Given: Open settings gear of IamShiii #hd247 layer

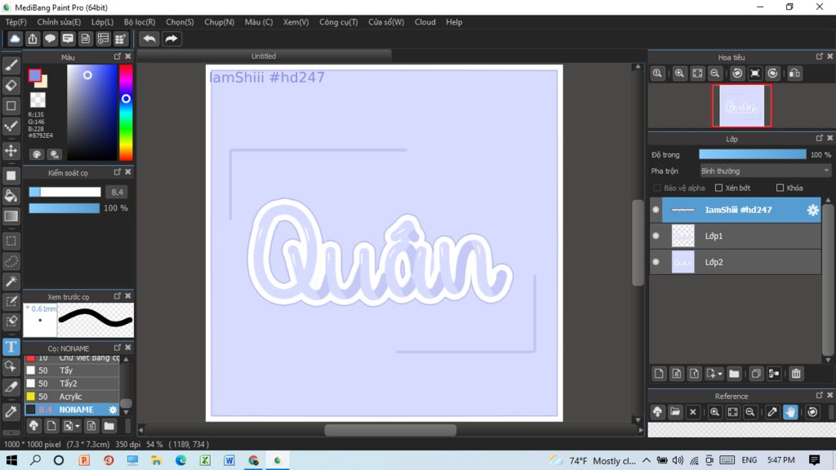Looking at the screenshot, I should click(x=812, y=210).
